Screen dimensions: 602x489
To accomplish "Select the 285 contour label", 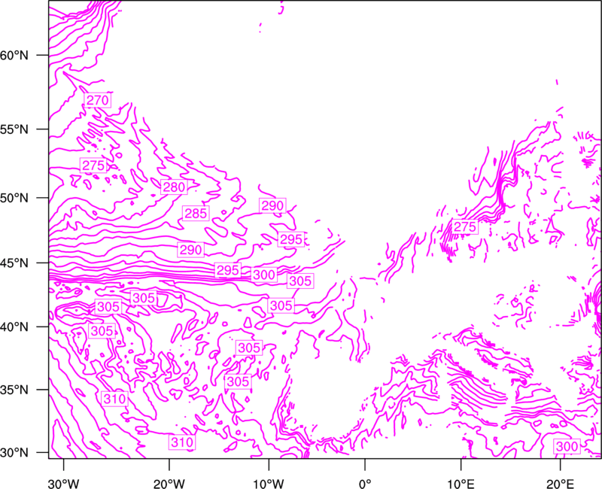I will (196, 213).
